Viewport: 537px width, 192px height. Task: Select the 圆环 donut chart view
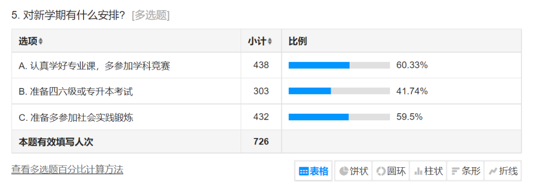coord(391,171)
